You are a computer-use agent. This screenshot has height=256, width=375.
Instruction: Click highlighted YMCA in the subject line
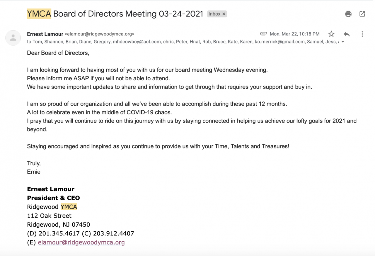(x=39, y=14)
